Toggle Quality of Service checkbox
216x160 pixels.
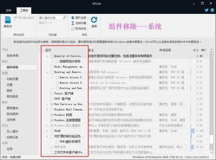click(52, 56)
